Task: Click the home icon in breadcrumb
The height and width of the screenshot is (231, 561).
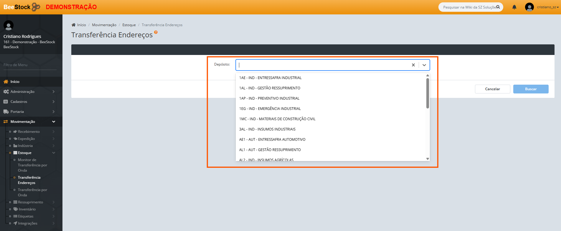Action: tap(73, 25)
